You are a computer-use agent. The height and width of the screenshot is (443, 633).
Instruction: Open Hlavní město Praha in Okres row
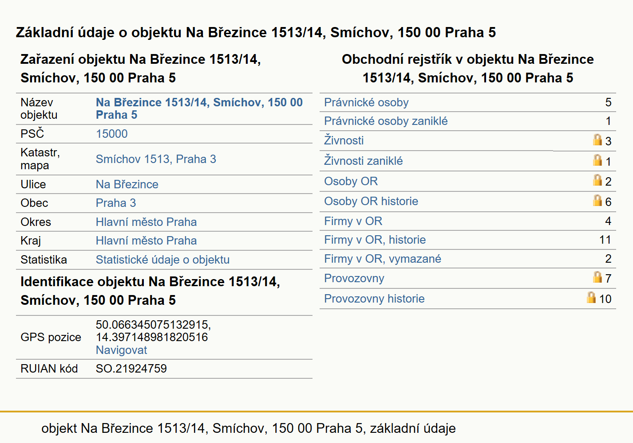(146, 222)
